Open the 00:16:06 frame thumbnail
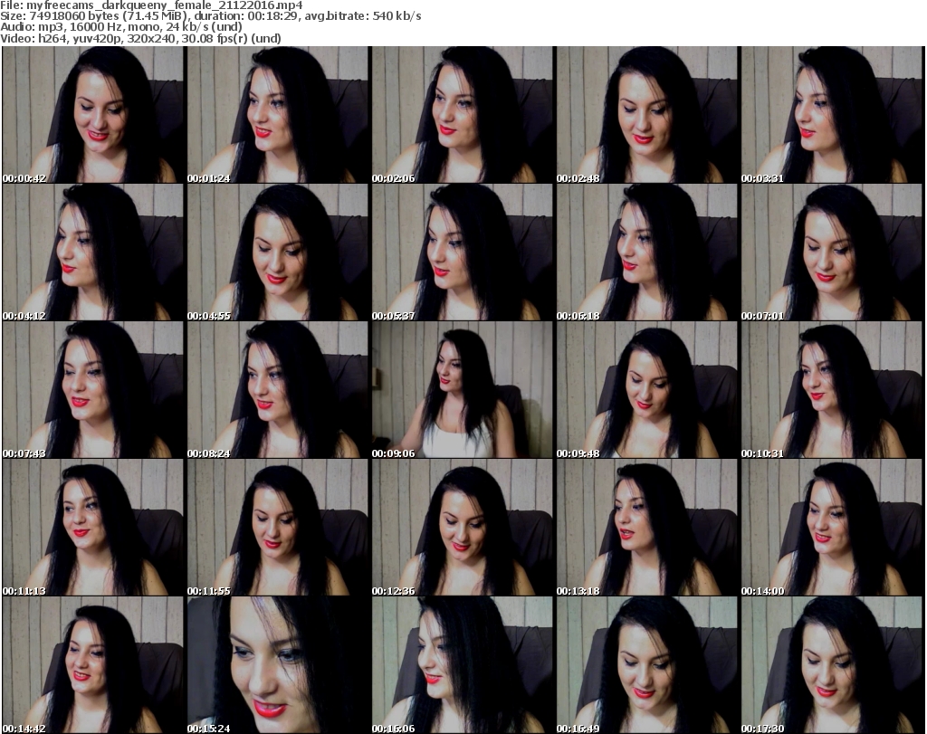The image size is (927, 734). [x=462, y=665]
